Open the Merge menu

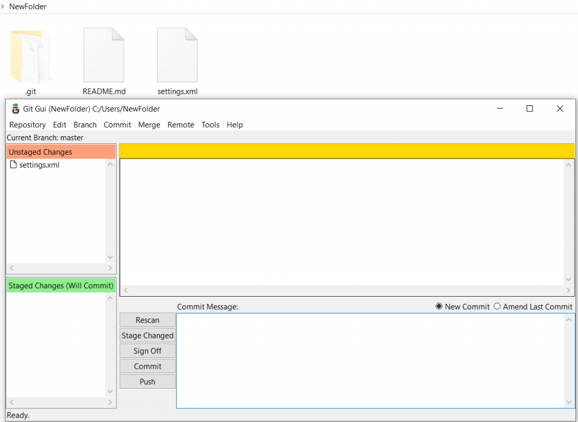[149, 125]
